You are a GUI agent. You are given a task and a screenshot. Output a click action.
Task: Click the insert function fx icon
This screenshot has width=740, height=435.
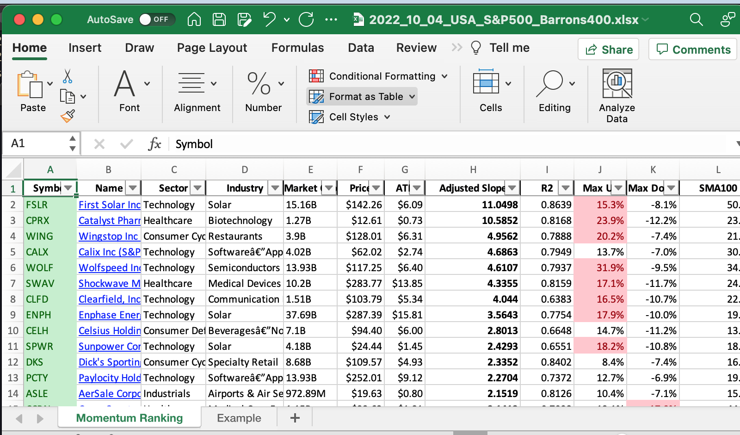pos(154,144)
